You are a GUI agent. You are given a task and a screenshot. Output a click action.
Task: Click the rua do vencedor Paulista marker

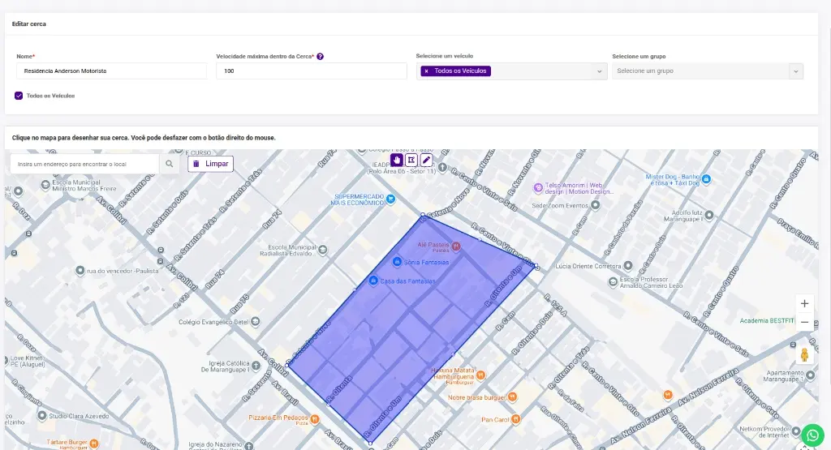(x=80, y=271)
